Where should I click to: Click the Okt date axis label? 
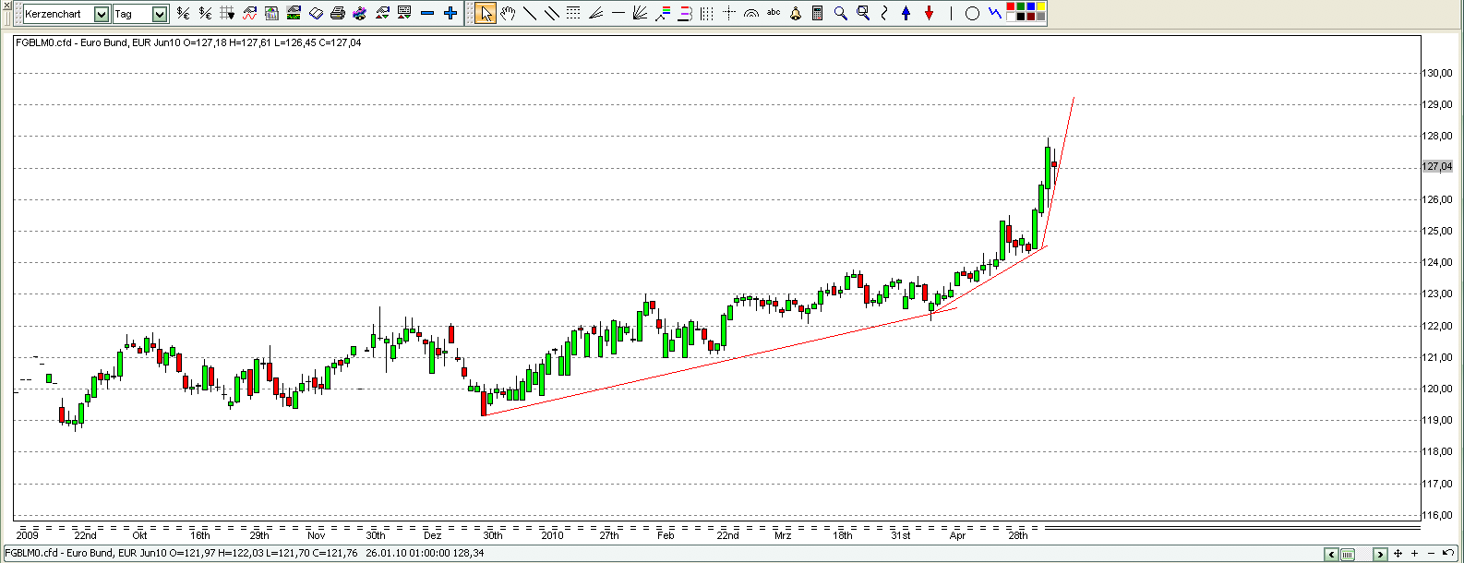pos(139,535)
